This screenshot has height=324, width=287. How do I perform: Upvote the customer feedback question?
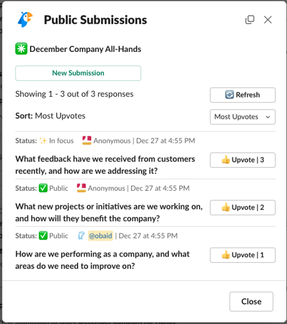click(x=243, y=160)
